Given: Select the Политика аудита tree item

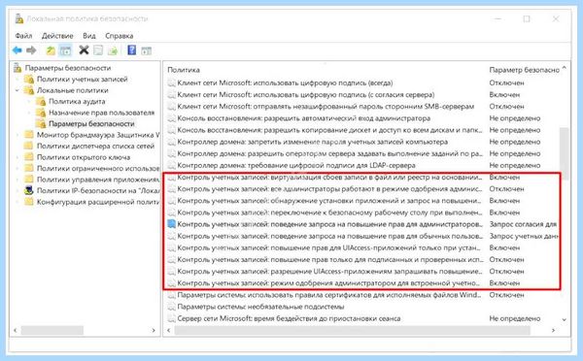Looking at the screenshot, I should (x=77, y=101).
